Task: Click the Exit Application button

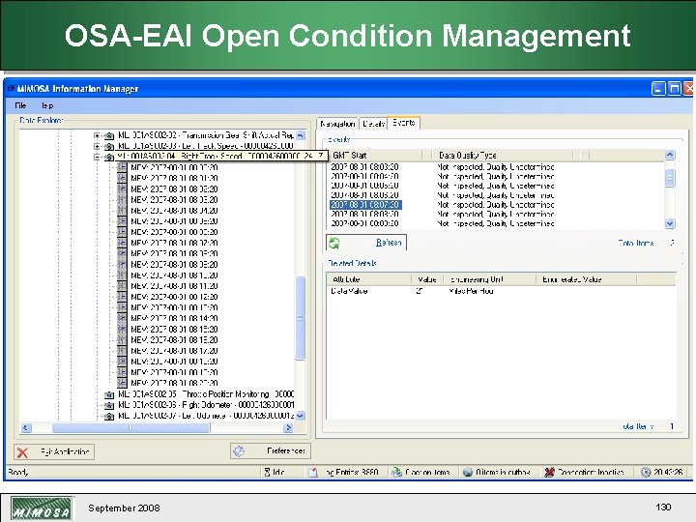Action: click(54, 452)
